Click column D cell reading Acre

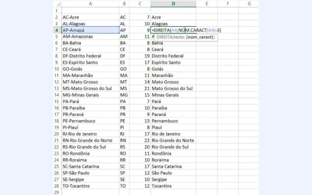(x=173, y=17)
